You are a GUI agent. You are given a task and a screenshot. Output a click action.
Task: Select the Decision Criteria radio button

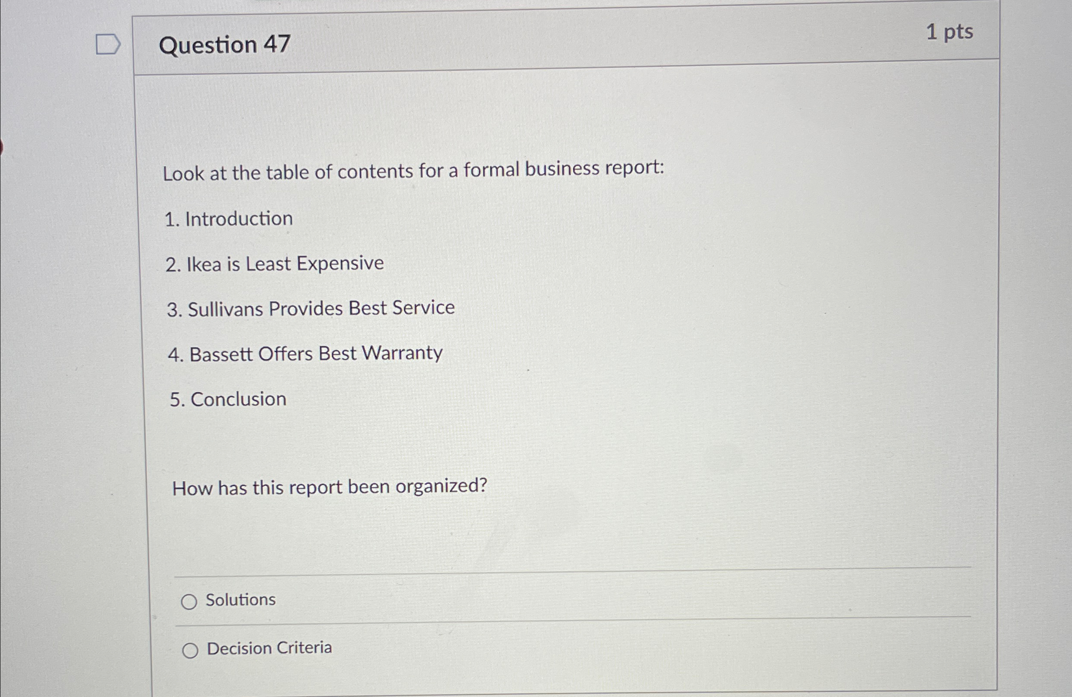pyautogui.click(x=191, y=649)
